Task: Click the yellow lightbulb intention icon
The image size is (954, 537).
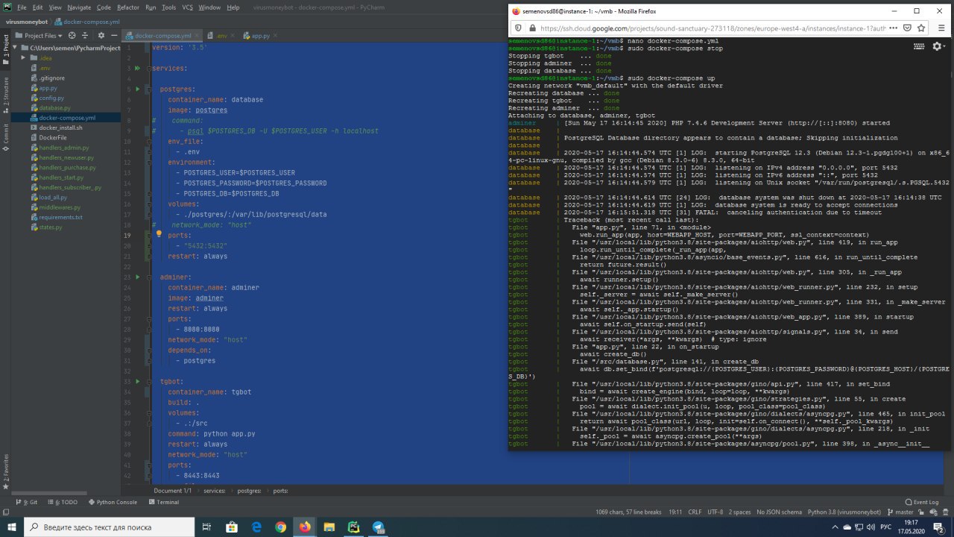Action: (158, 234)
